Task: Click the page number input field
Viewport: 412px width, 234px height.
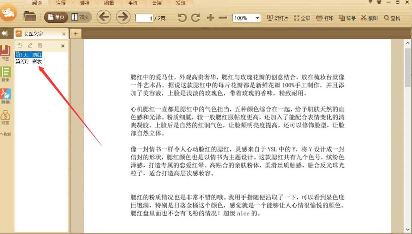Action: [x=144, y=18]
